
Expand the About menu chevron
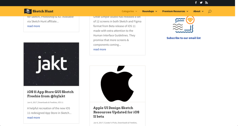point(203,11)
